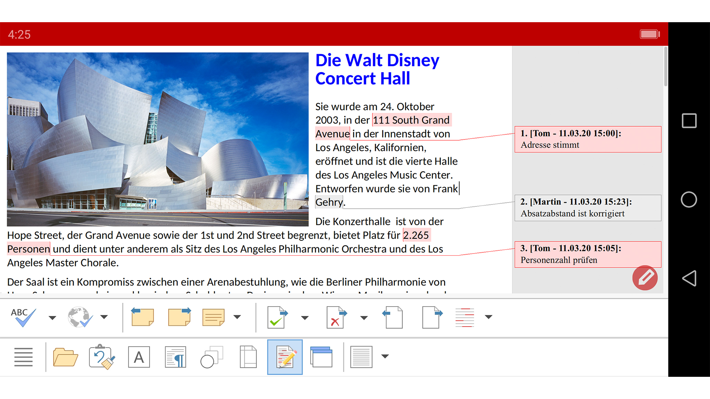
Task: Select the paragraph pilcrow toolbar tab
Action: 175,357
